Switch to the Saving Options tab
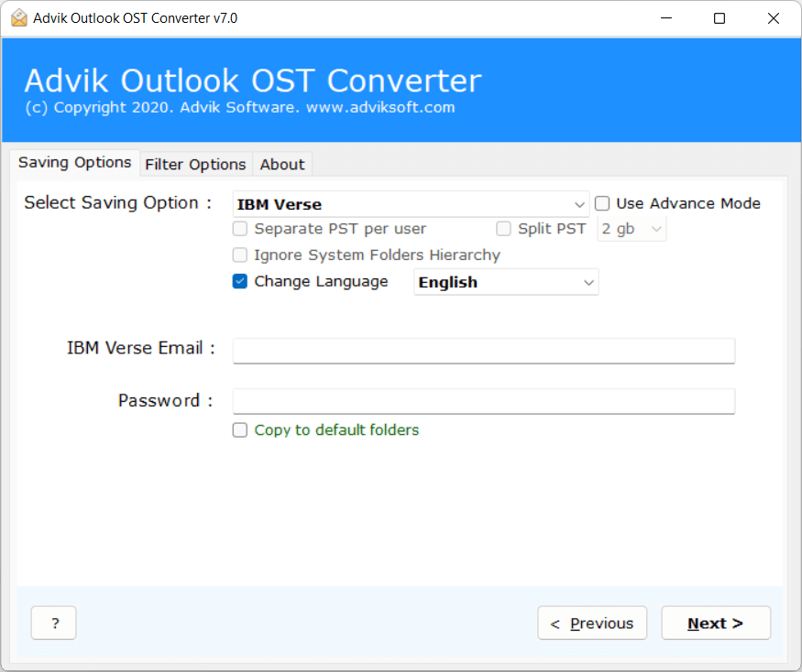802x672 pixels. 74,162
